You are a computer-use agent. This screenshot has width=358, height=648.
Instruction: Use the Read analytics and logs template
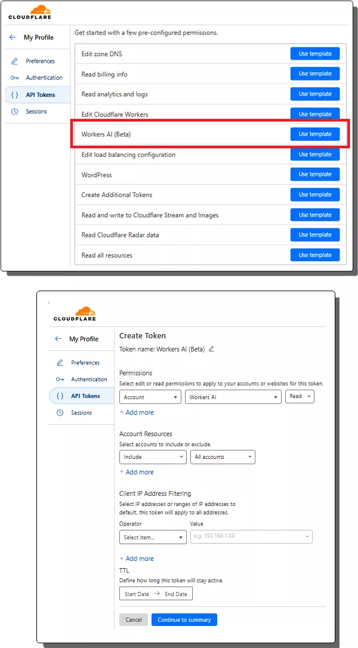(x=315, y=94)
